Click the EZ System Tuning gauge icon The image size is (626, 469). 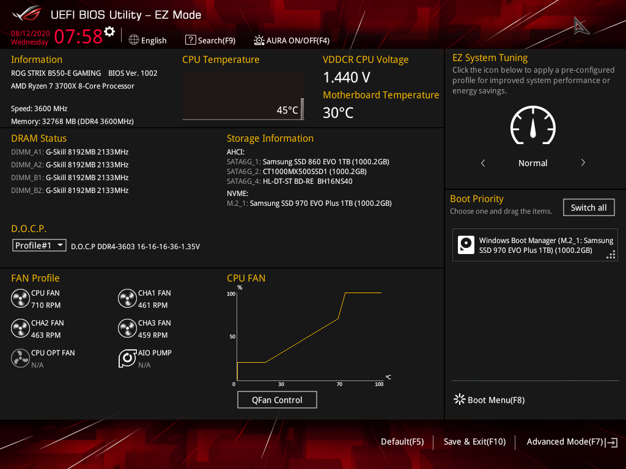[x=533, y=125]
